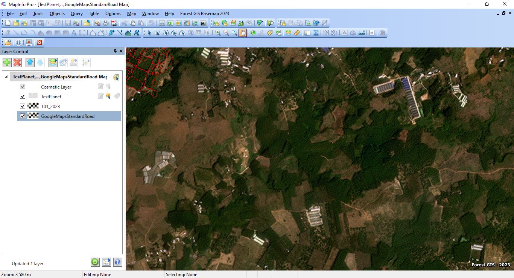Screen dimensions: 514x278
Task: Toggle GoogleMapsStandardRoad layer visibility checkbox
Action: click(23, 116)
